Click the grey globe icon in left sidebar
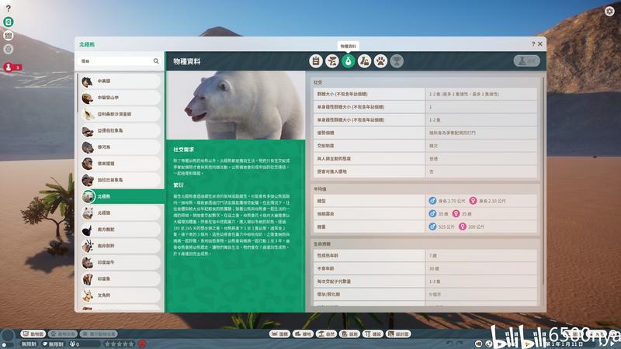621x349 pixels. click(9, 49)
